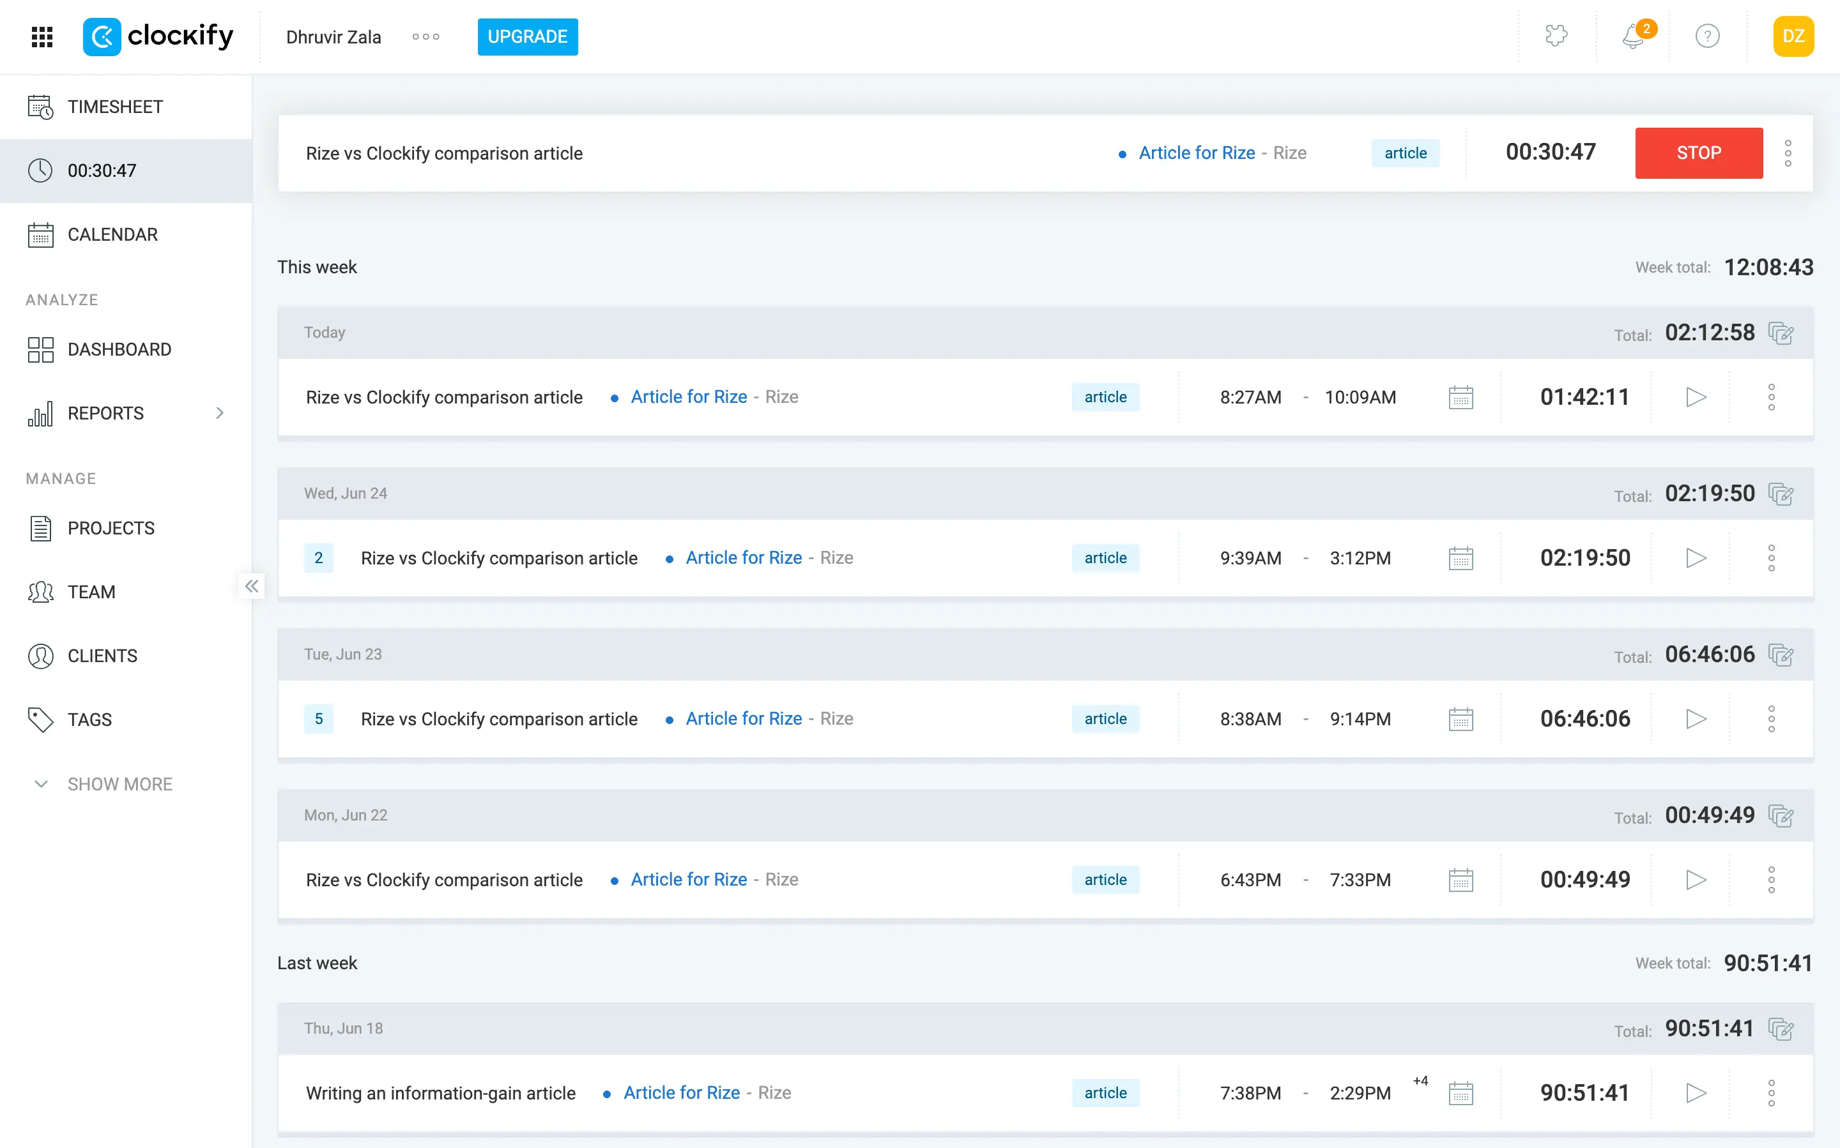Bulk edit Today's entries icon

click(1781, 333)
